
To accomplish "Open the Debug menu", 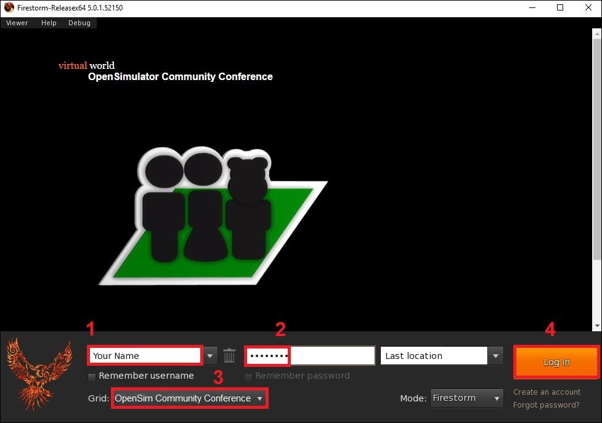I will (x=79, y=23).
